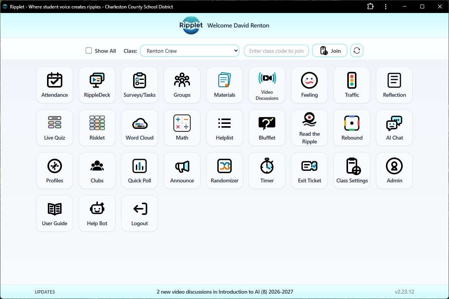Click the Logout tile
The height and width of the screenshot is (299, 449).
pyautogui.click(x=140, y=213)
